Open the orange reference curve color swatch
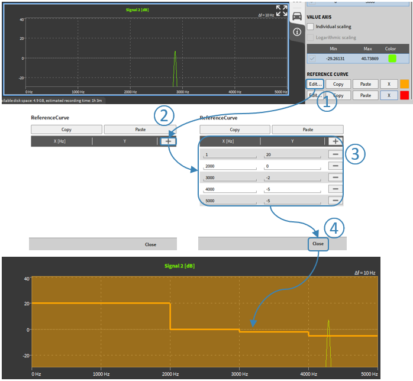 (405, 84)
